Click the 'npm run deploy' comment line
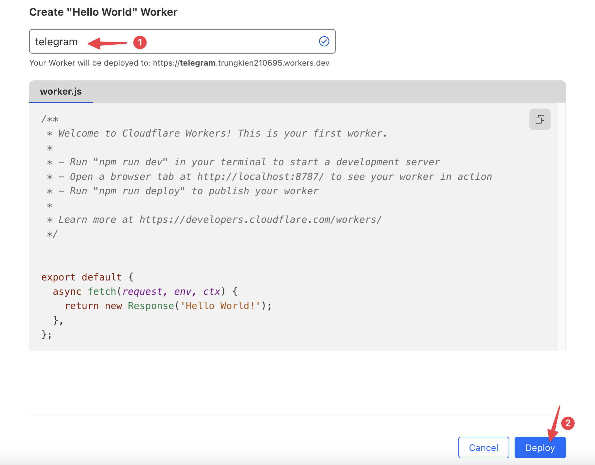The height and width of the screenshot is (465, 595). [183, 191]
